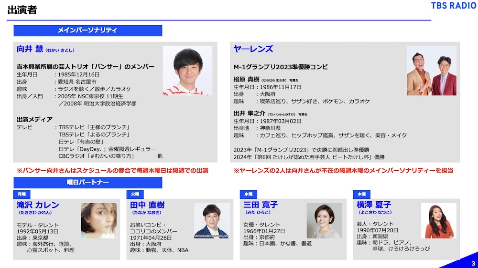
Task: Click the red note about パンサー向井さん's schedule
Action: 112,170
